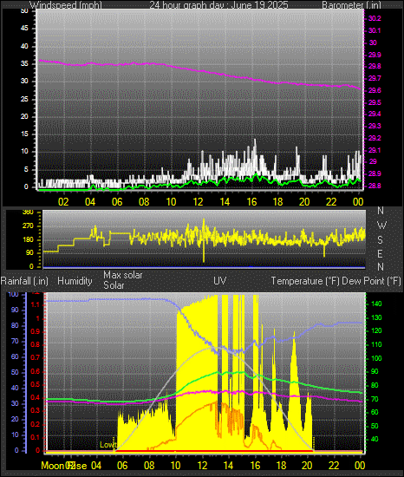Click the 'Moon Rise' label

[64, 466]
